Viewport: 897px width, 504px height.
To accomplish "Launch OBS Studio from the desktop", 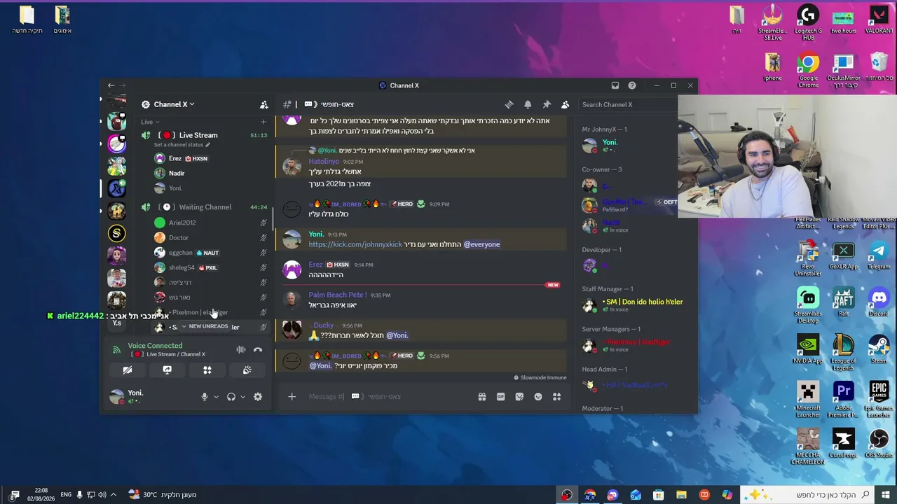I will pyautogui.click(x=879, y=444).
